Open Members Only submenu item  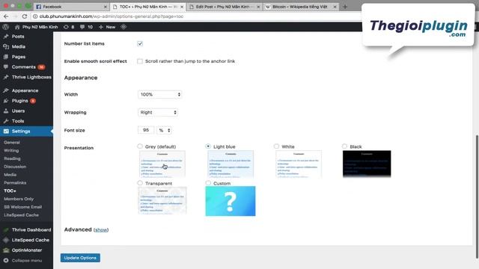click(x=19, y=199)
